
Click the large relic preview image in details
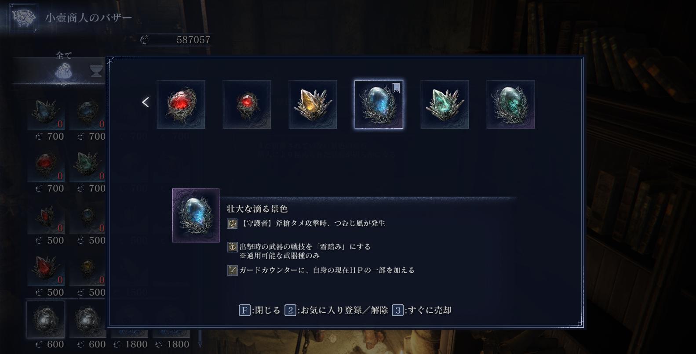(196, 215)
